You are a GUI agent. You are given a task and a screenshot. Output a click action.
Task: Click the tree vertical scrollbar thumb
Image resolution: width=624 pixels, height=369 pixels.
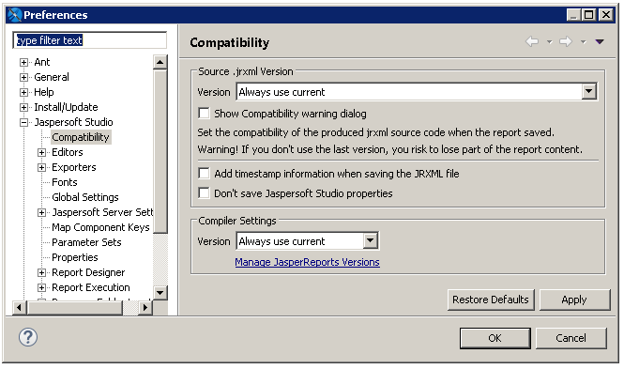click(160, 151)
